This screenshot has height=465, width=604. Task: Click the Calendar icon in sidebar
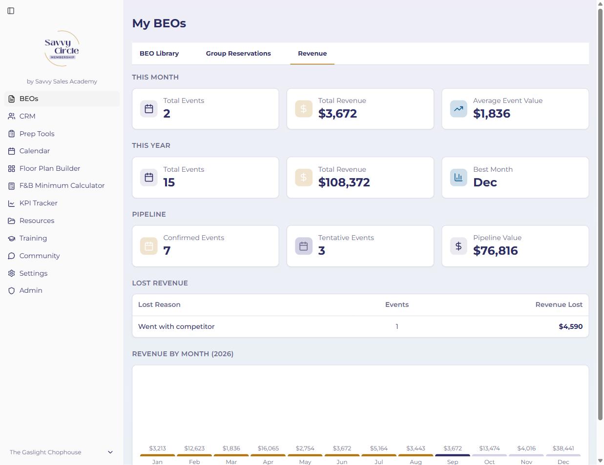click(12, 151)
